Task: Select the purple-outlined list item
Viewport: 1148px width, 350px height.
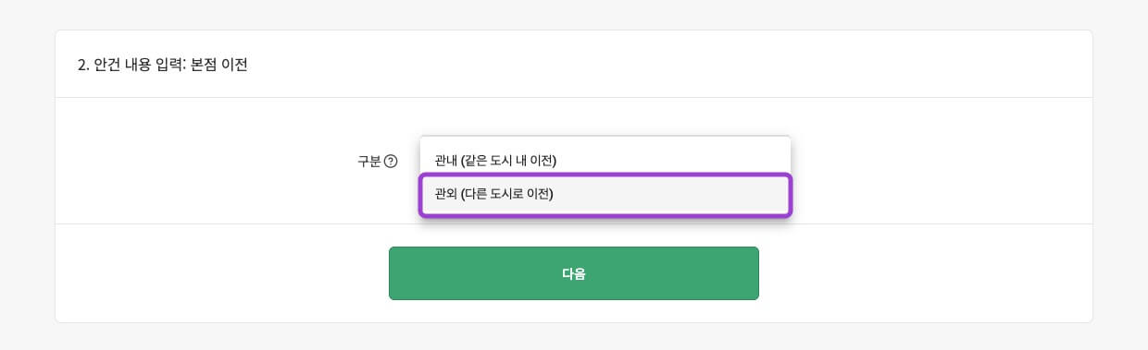Action: coord(605,195)
